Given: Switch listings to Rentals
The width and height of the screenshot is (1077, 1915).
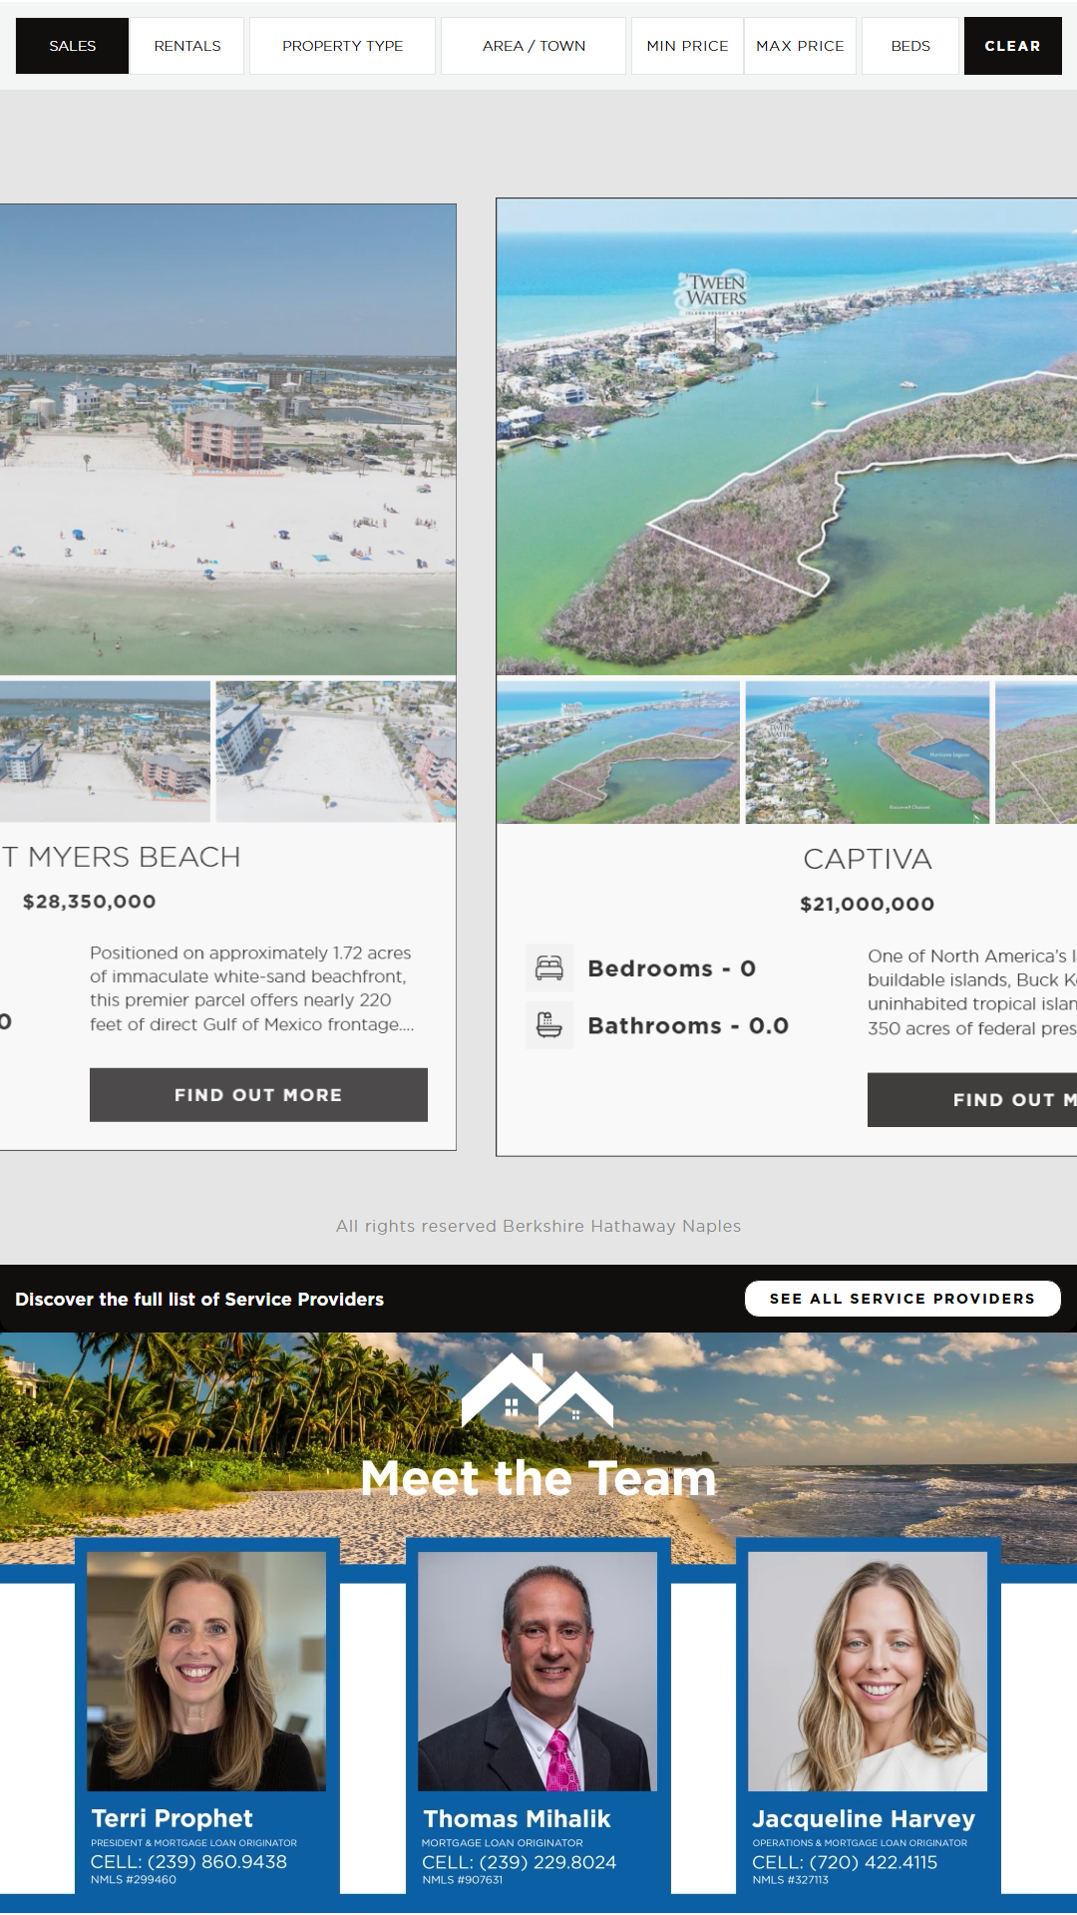Looking at the screenshot, I should [187, 46].
